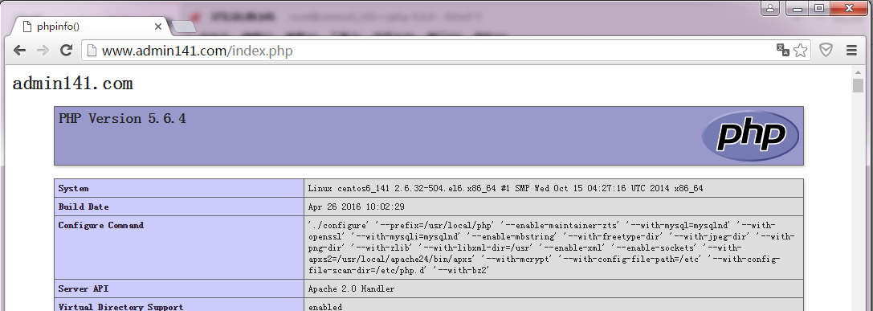The width and height of the screenshot is (873, 311).
Task: Close the phpinfo() tab
Action: pos(158,27)
